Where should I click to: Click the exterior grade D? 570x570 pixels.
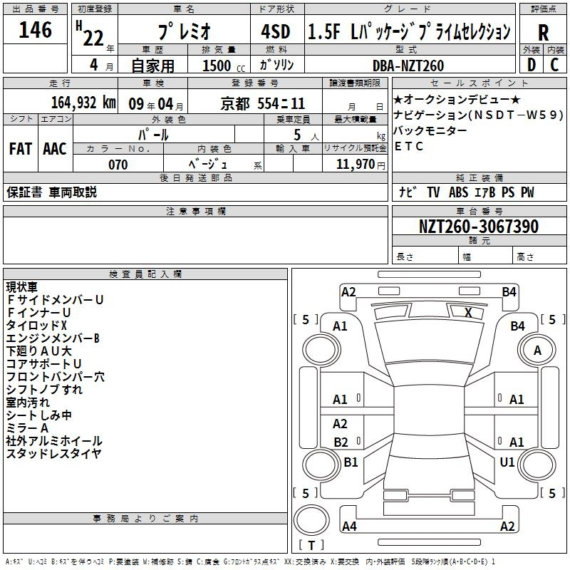532,65
